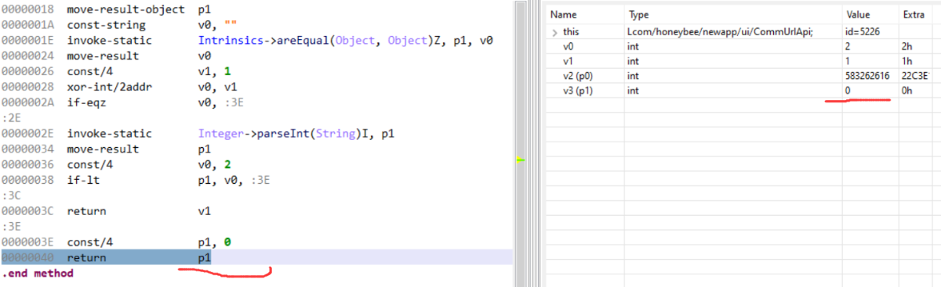Click the 22C3E extra cell
Screen dimensions: 941x287
915,77
